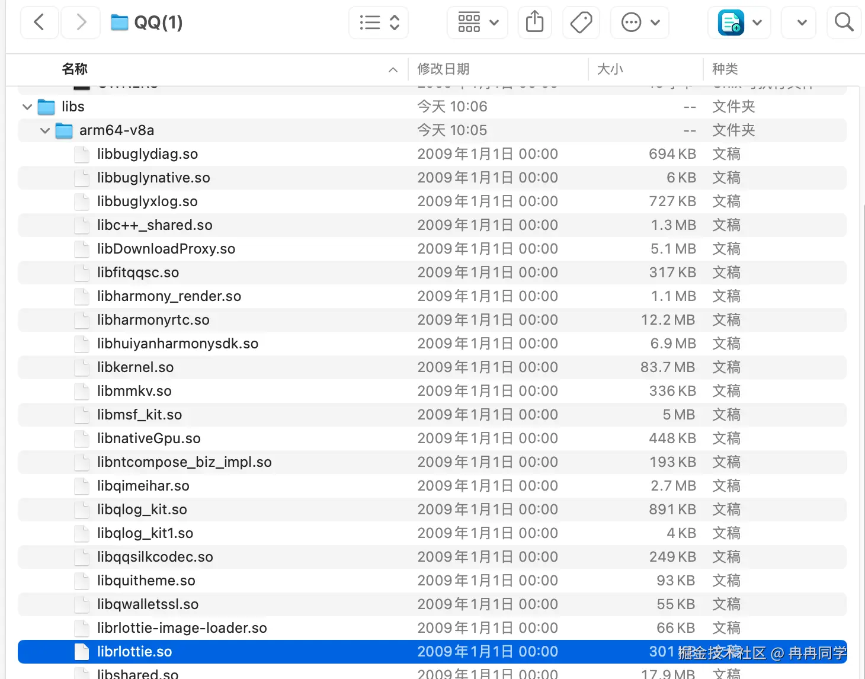Open the ellipsis action menu
The image size is (865, 679).
click(640, 23)
